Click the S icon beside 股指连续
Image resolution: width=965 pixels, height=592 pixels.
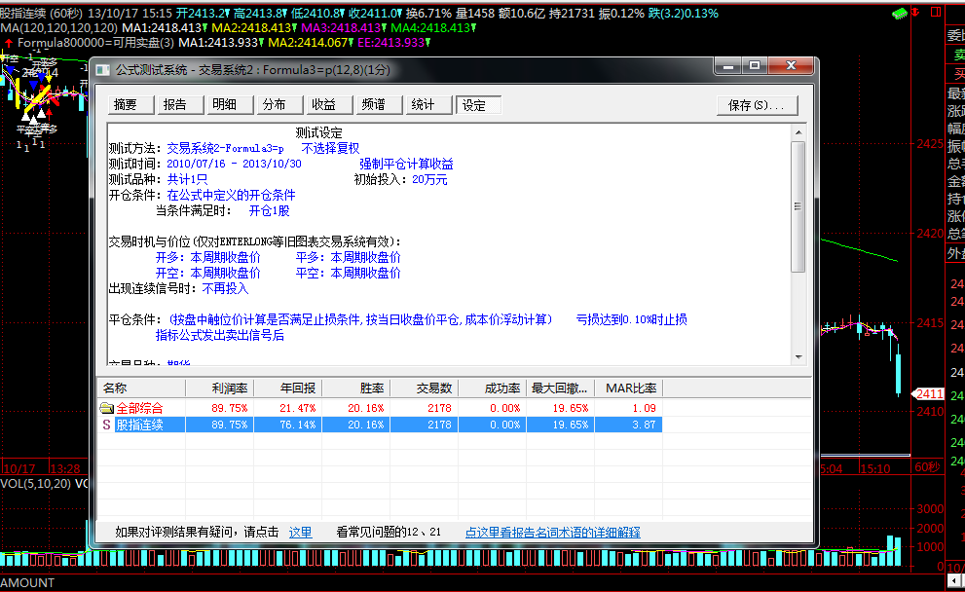coord(106,425)
